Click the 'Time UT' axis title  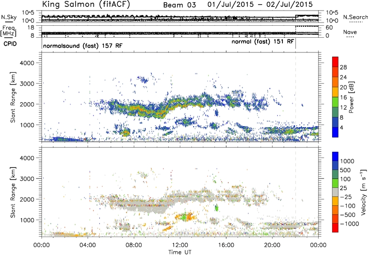tap(180, 252)
